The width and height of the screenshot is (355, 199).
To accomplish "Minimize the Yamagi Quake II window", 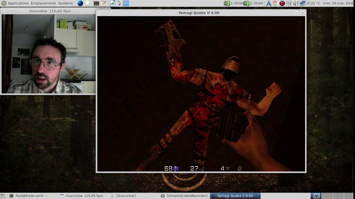I will (296, 13).
